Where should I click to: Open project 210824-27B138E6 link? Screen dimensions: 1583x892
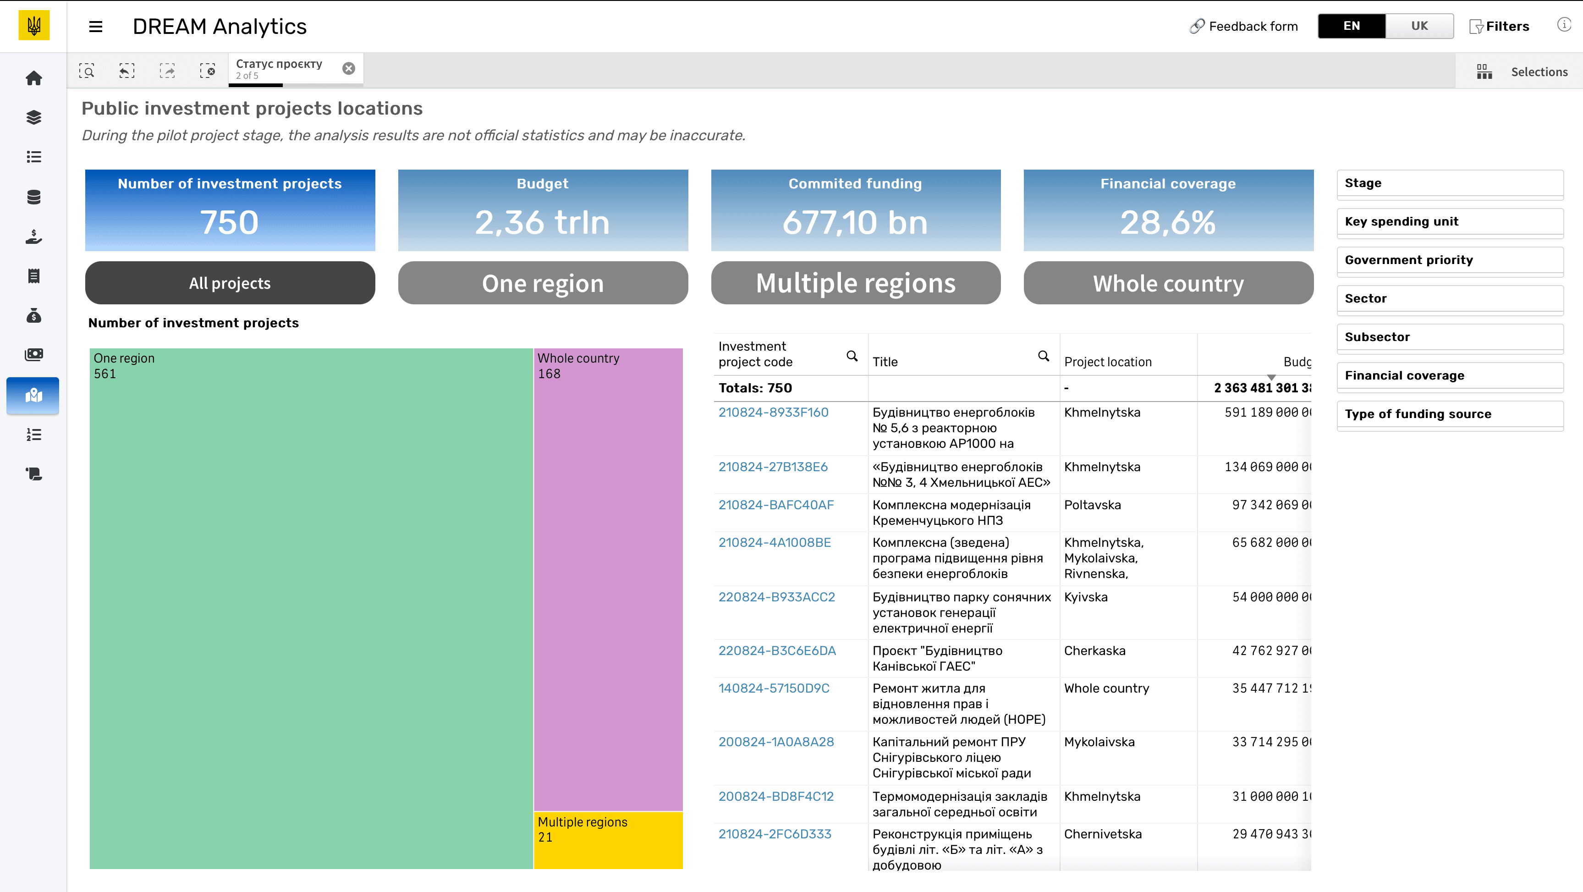(773, 467)
